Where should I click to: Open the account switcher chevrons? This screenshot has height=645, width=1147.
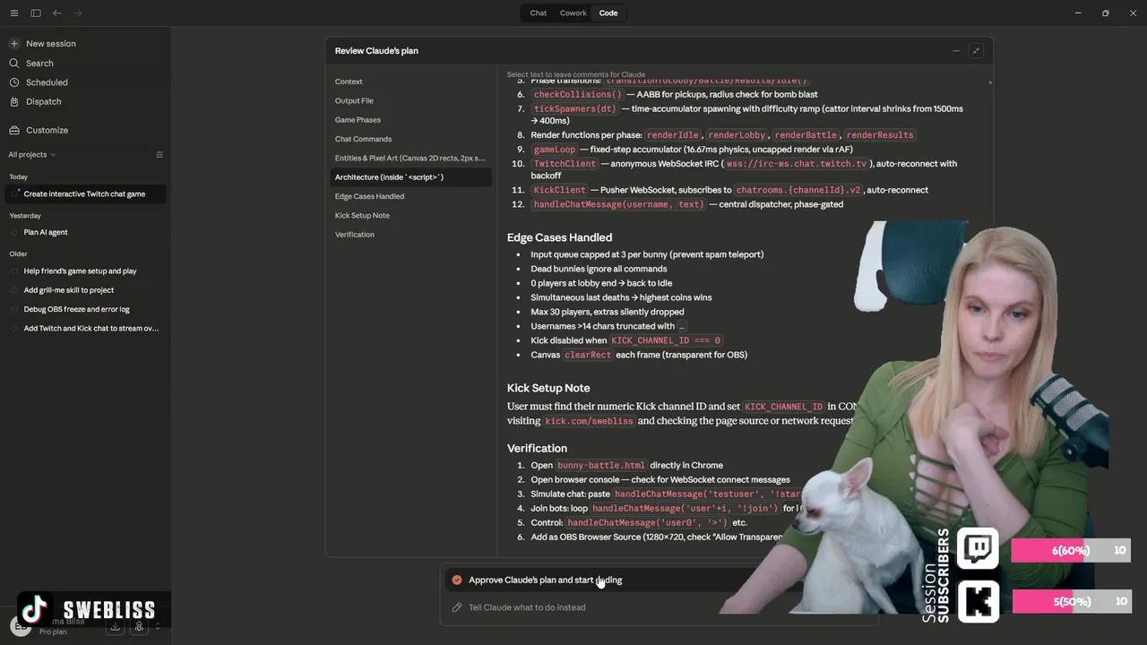click(x=158, y=627)
